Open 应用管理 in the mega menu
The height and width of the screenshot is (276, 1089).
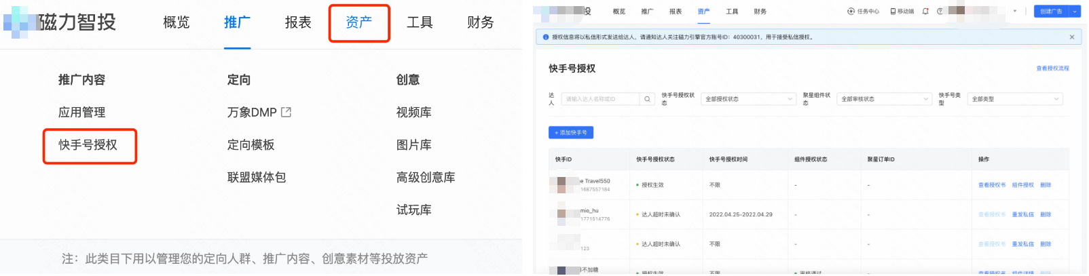click(82, 113)
